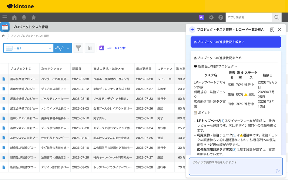Click the 各プロジェクトの進捗状況まとめ heading
Image resolution: width=288 pixels, height=180 pixels.
(x=218, y=58)
